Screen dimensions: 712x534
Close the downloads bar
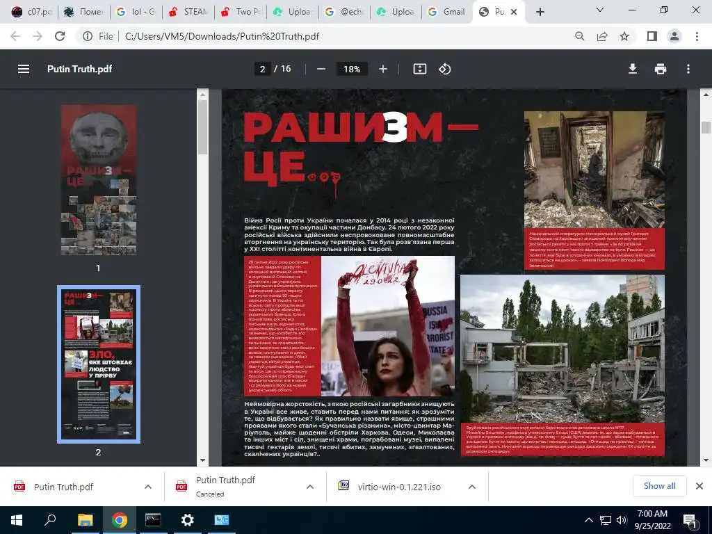699,486
